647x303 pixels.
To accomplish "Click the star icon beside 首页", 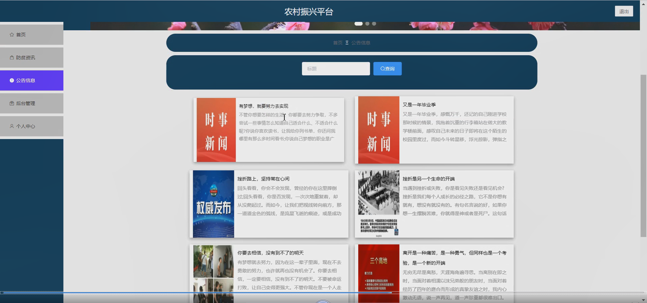I will click(12, 35).
